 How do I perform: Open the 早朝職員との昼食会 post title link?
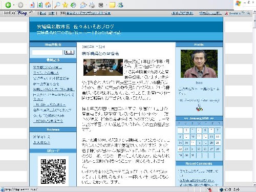(100, 54)
